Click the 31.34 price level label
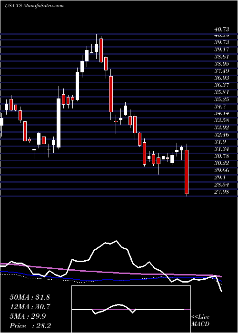 tap(221, 149)
